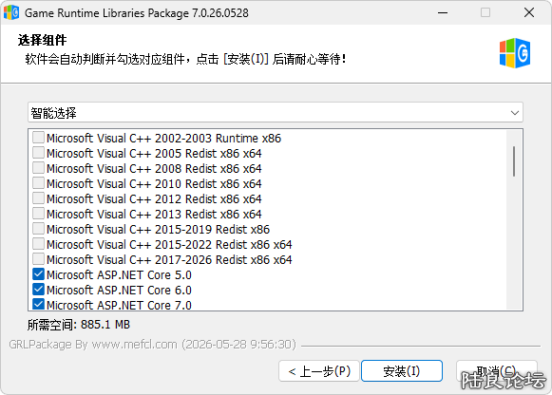Click the 上一步(P) back button
This screenshot has width=552, height=395.
(x=319, y=370)
